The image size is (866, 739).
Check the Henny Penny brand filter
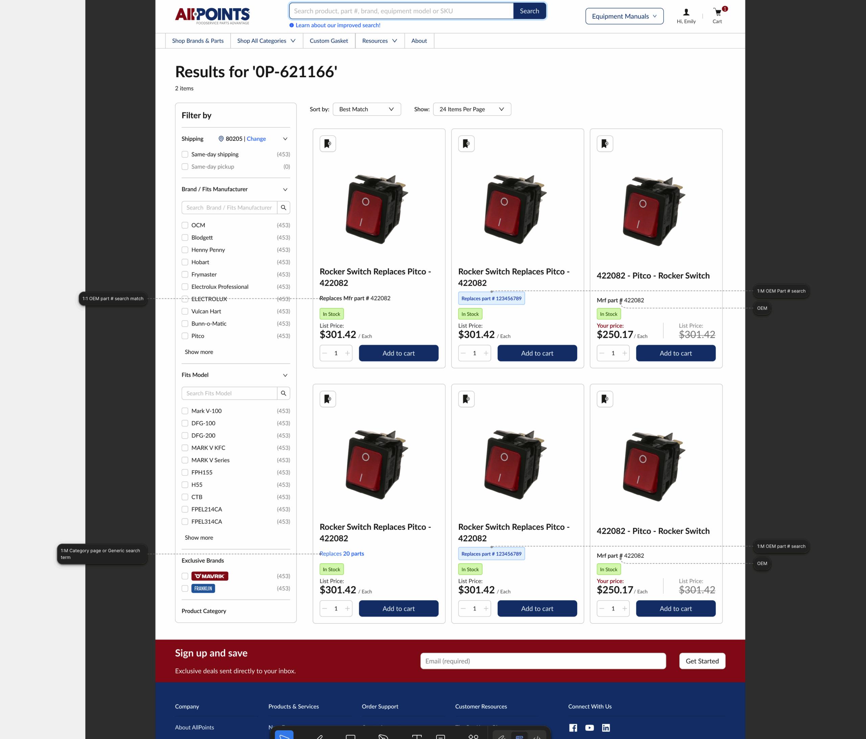click(185, 250)
